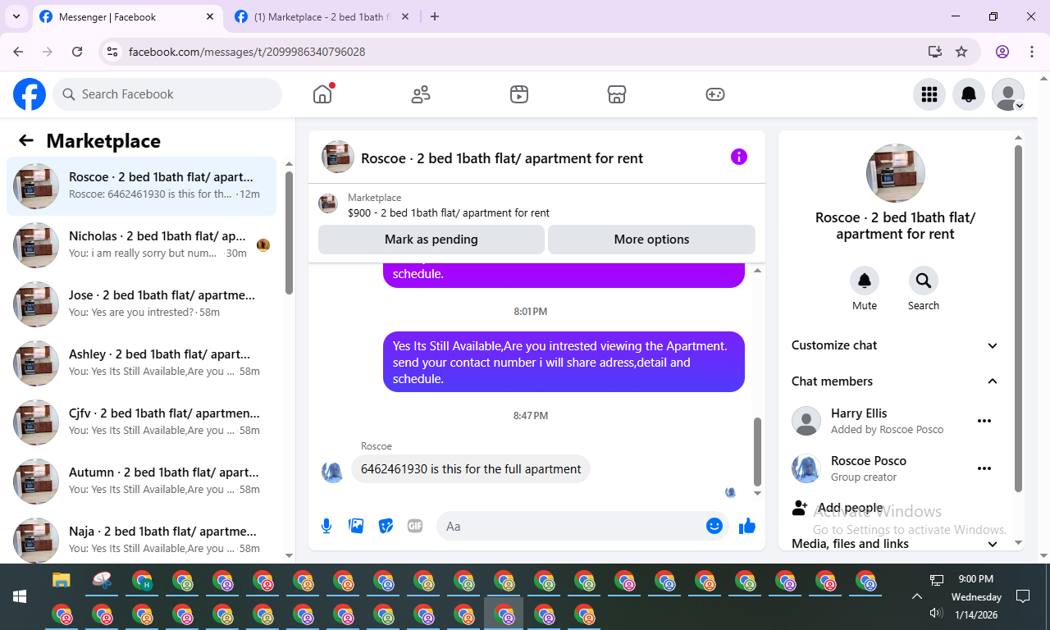Open the Naja conversation
Screen dimensions: 1050x630
point(142,537)
